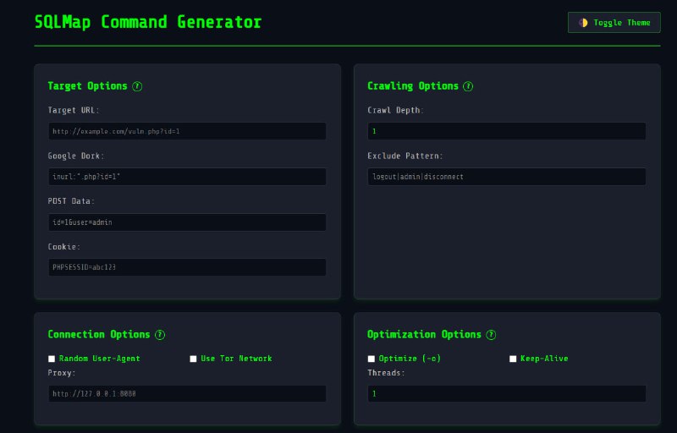
Task: Focus the Google Dork input field
Action: 187,177
